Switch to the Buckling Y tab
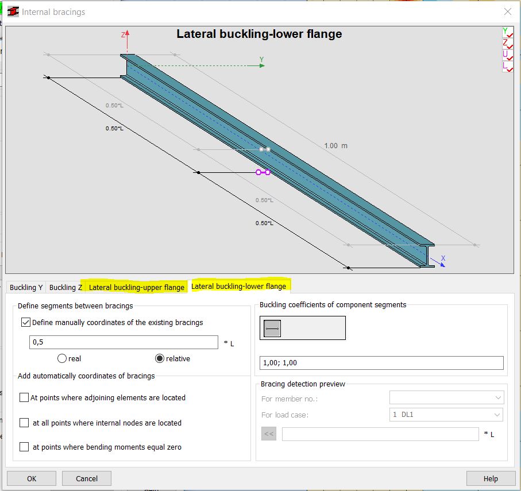 click(x=25, y=287)
